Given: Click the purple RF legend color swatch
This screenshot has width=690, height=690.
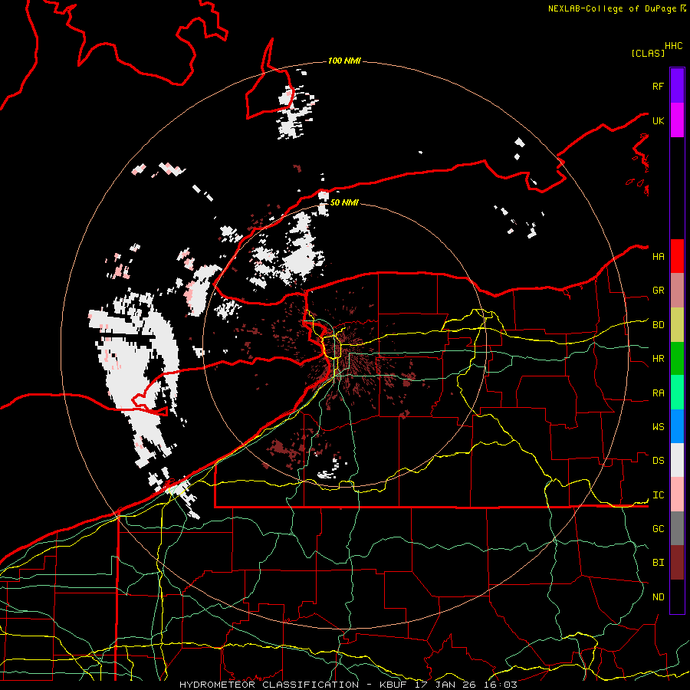Looking at the screenshot, I should 677,86.
